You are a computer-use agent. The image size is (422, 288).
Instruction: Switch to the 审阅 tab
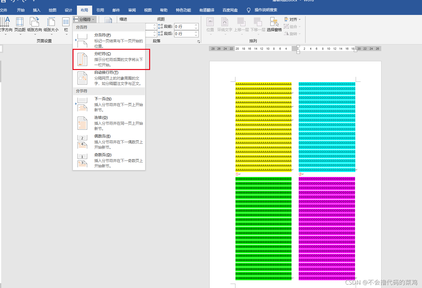tap(132, 10)
